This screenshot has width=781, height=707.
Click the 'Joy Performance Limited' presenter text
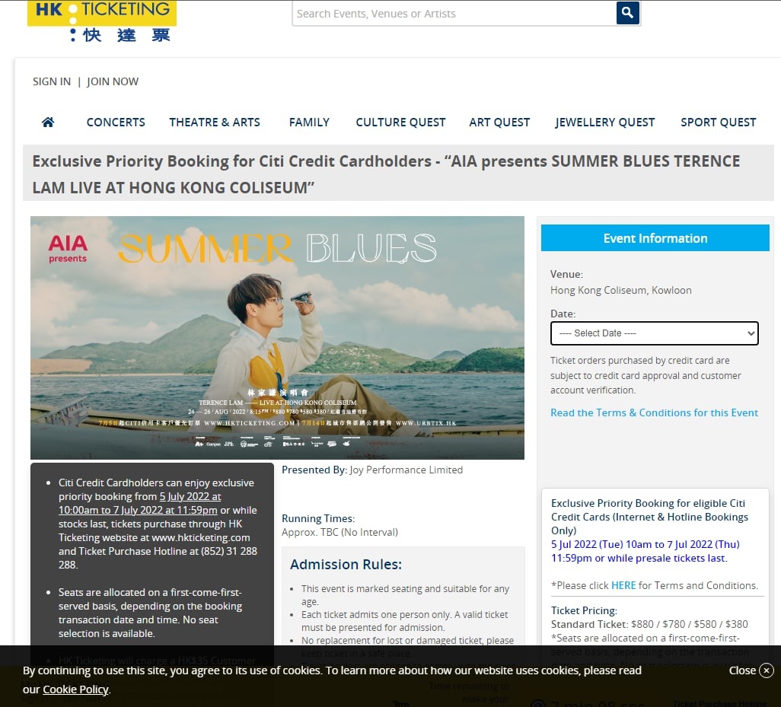point(406,470)
